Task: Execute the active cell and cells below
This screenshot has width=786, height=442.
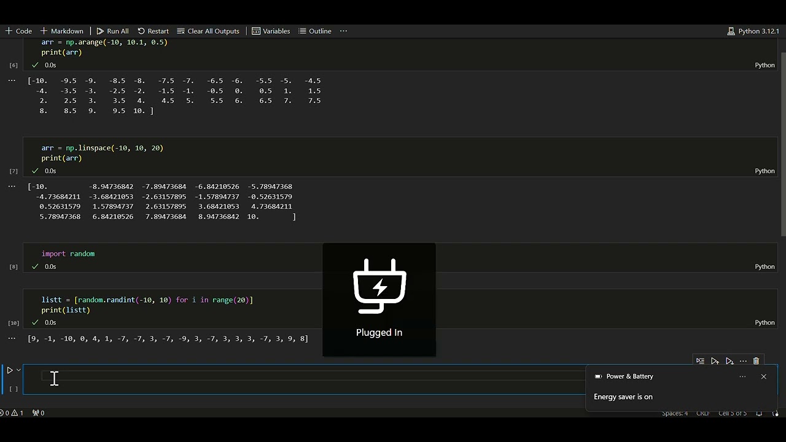Action: tap(729, 361)
